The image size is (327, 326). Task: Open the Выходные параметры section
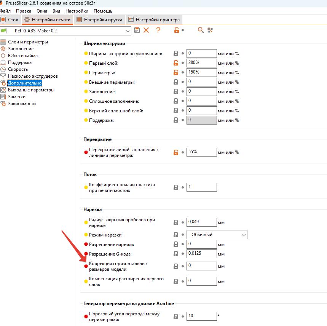pos(31,90)
